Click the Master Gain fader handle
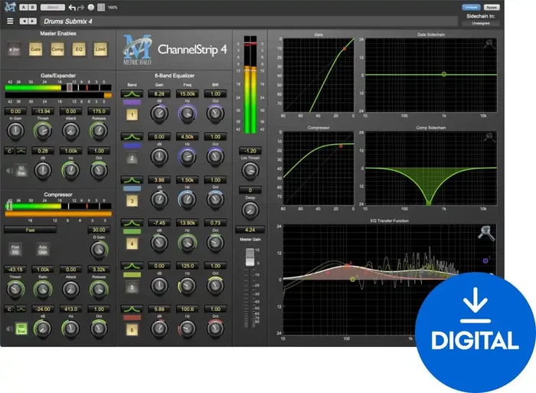 click(x=250, y=257)
